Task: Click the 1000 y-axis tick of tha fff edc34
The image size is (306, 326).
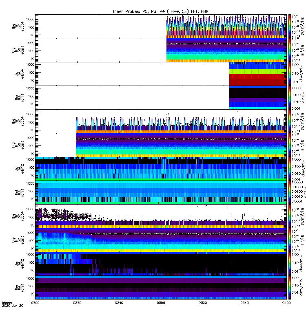Action: click(30, 19)
